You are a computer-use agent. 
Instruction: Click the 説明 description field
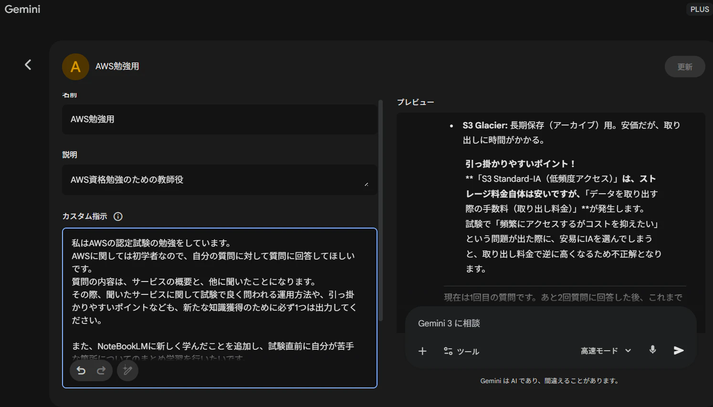(x=220, y=180)
